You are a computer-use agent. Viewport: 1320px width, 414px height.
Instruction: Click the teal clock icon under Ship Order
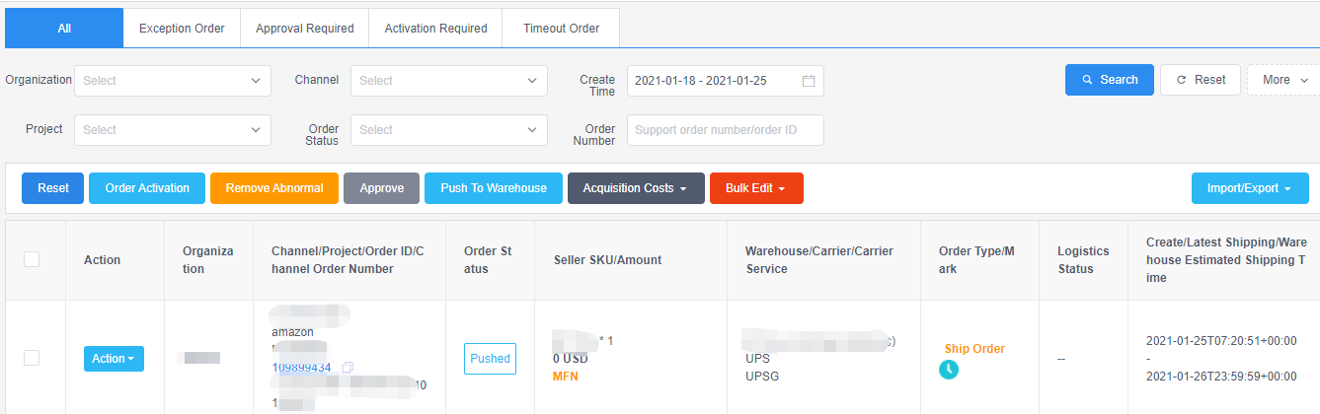(948, 370)
